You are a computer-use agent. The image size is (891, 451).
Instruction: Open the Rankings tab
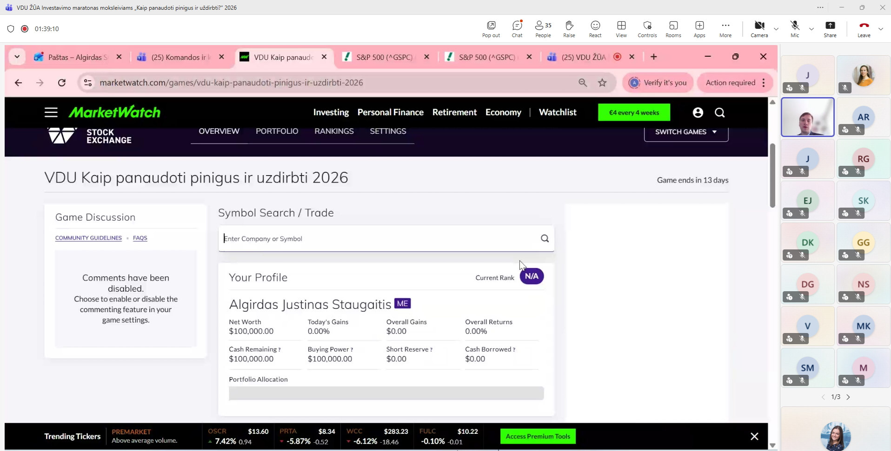click(334, 131)
